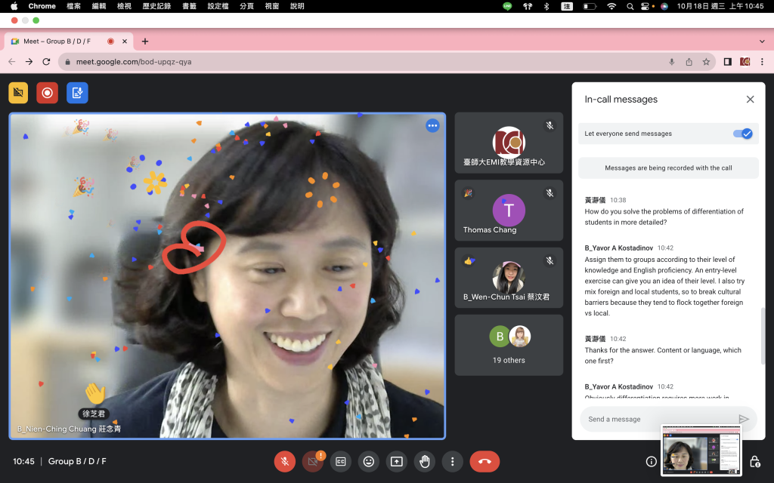This screenshot has height=483, width=774.
Task: Open host controls lock icon
Action: pyautogui.click(x=754, y=461)
